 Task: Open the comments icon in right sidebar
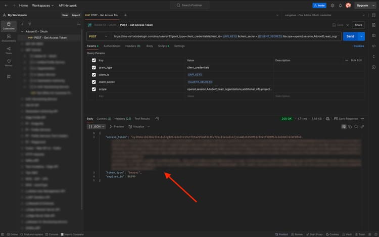373,35
